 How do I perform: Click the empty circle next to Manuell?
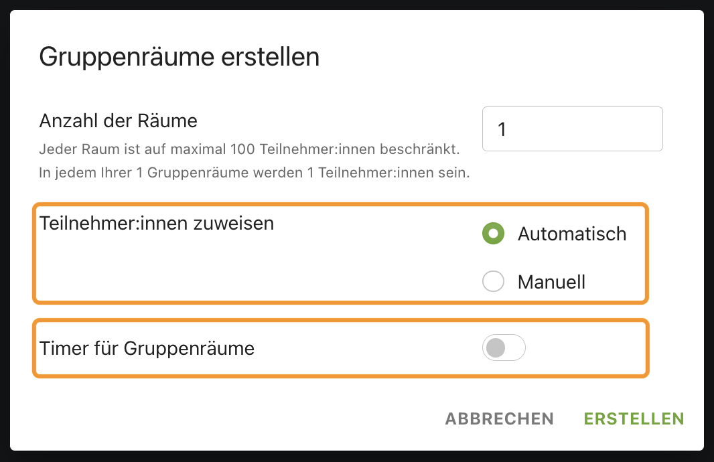tap(493, 281)
